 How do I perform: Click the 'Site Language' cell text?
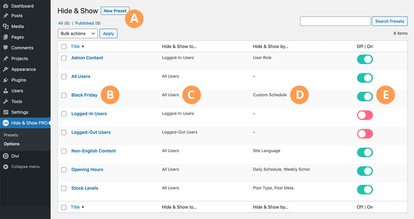click(267, 150)
